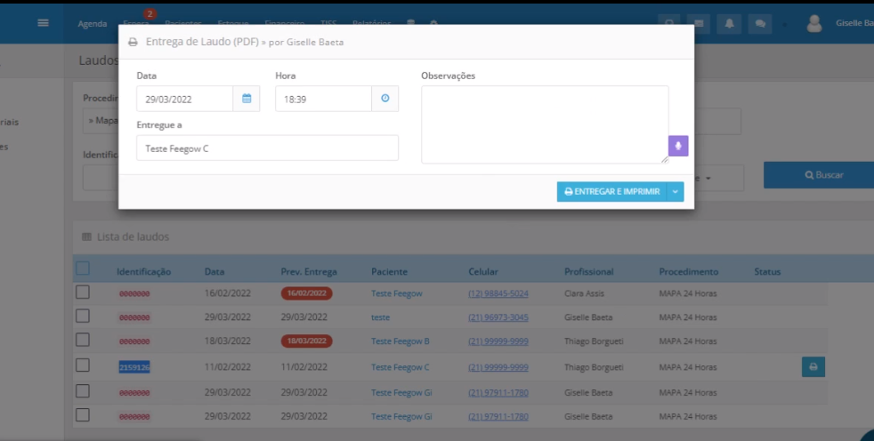This screenshot has height=441, width=874.
Task: Click the Lista de laudos heading
Action: click(133, 237)
